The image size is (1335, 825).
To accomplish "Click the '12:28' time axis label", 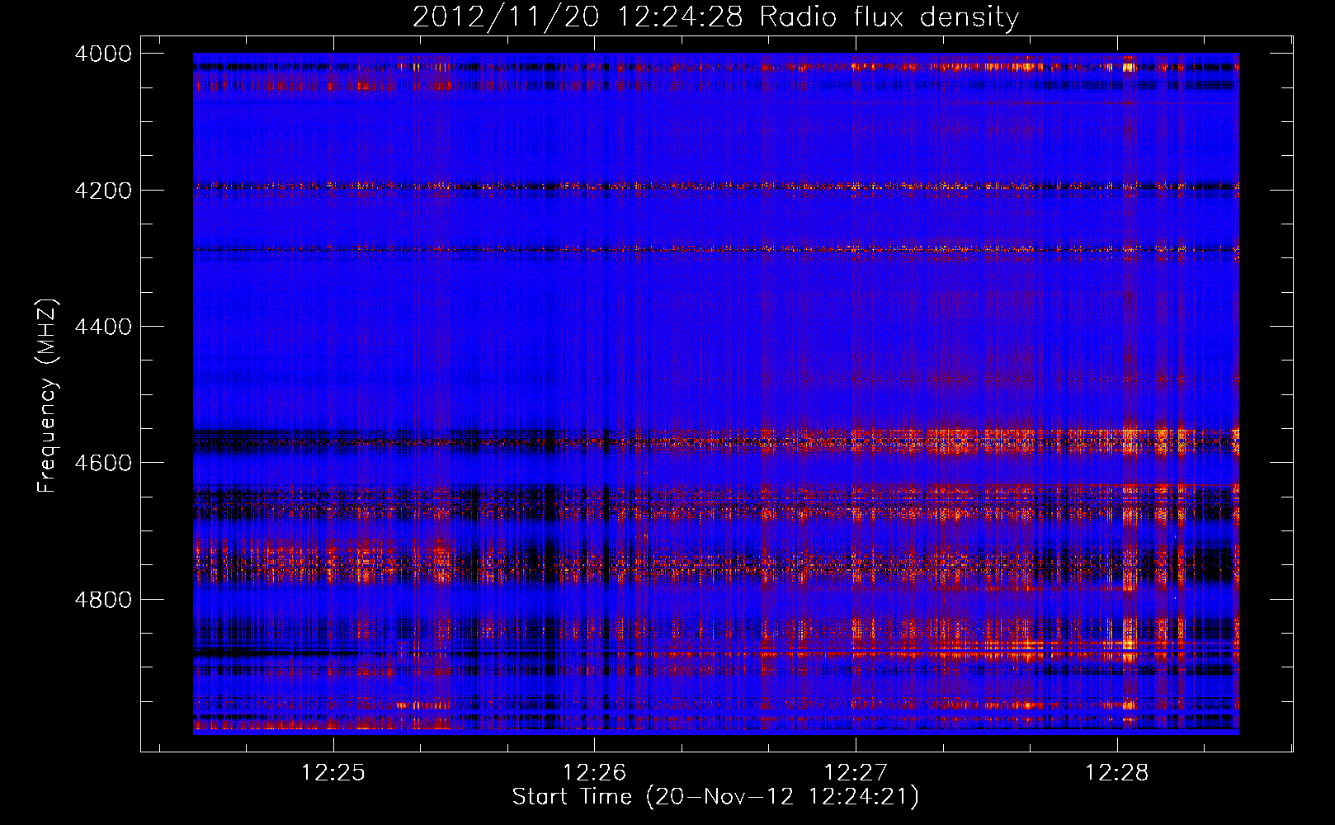I will 1116,773.
